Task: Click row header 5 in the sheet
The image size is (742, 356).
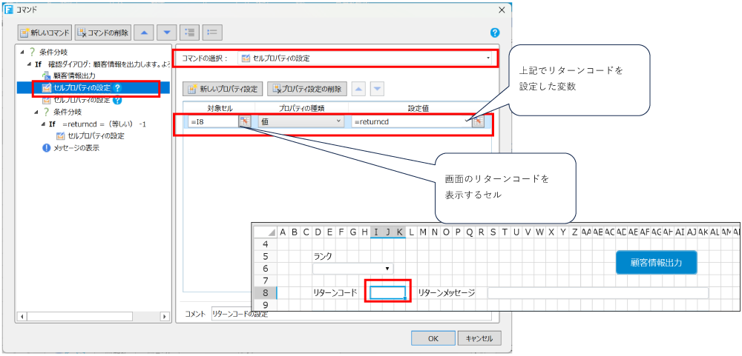Action: tap(265, 256)
